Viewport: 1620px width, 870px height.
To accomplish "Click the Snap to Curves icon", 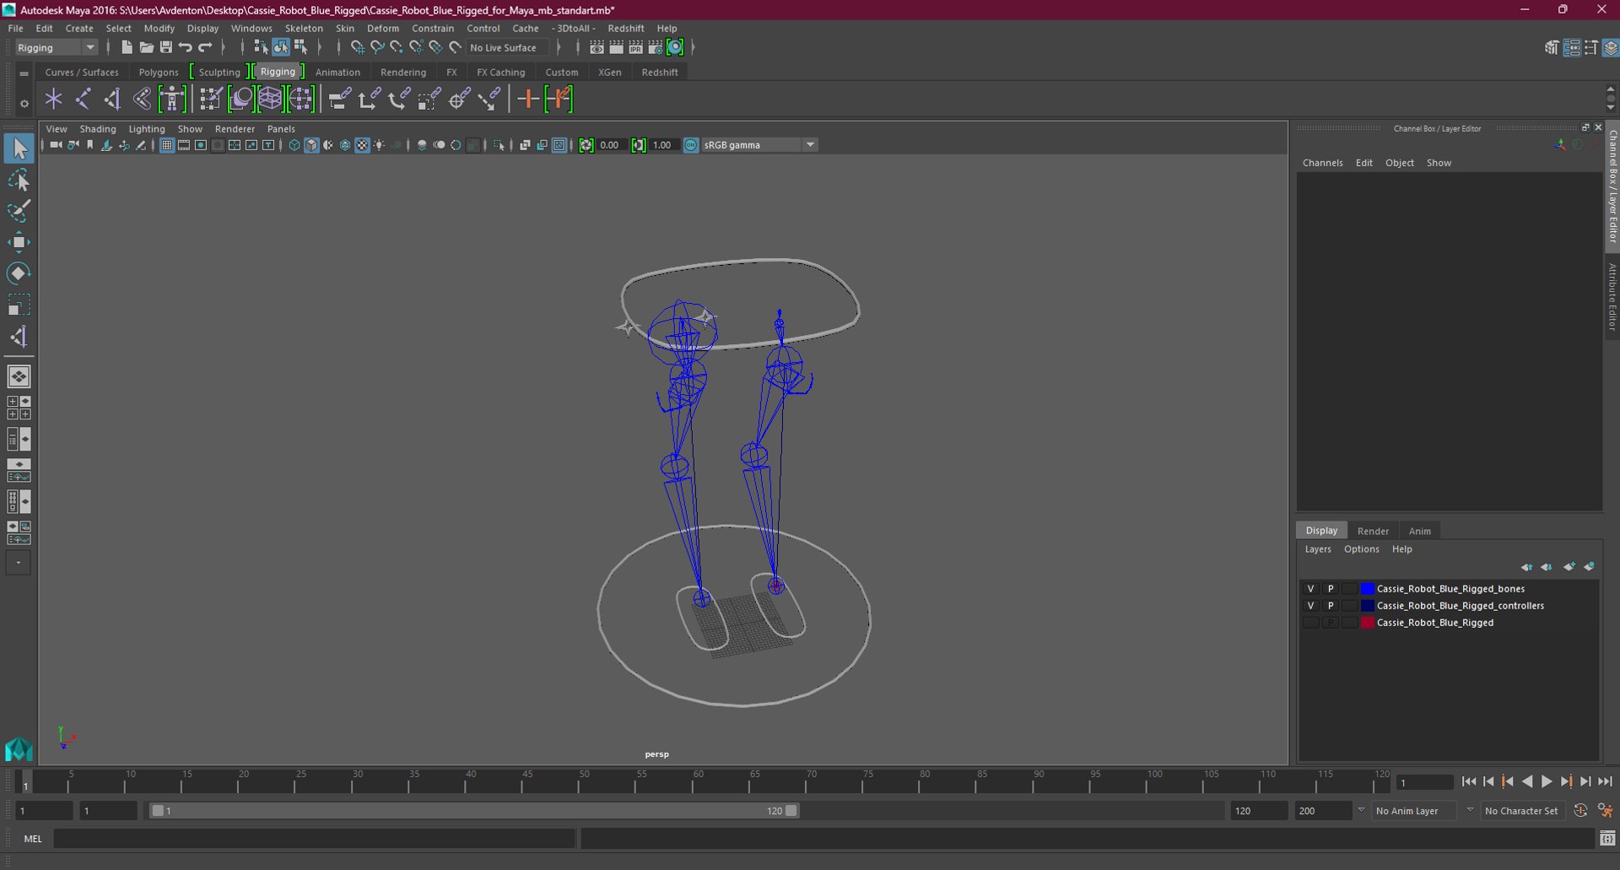I will click(x=377, y=47).
